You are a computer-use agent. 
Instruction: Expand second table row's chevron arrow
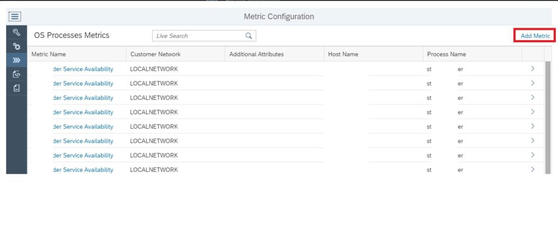[533, 83]
